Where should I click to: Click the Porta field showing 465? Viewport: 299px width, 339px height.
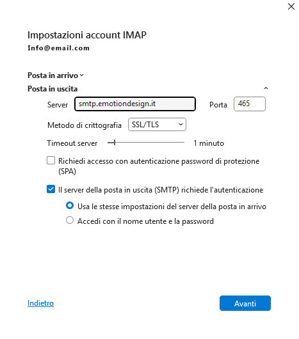tap(250, 104)
